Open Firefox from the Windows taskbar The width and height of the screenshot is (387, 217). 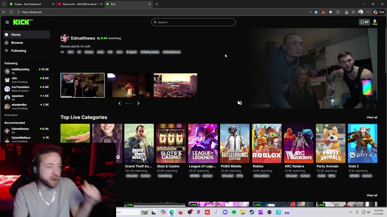[x=180, y=212]
